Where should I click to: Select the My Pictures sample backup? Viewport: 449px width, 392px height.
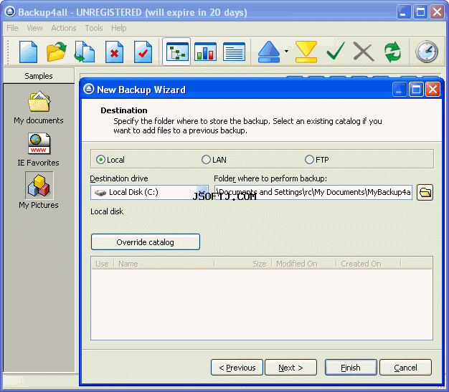[39, 191]
